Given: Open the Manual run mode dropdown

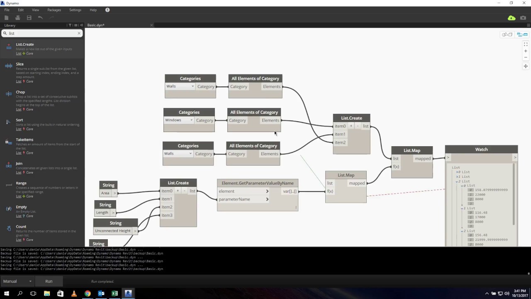Looking at the screenshot, I should click(17, 281).
